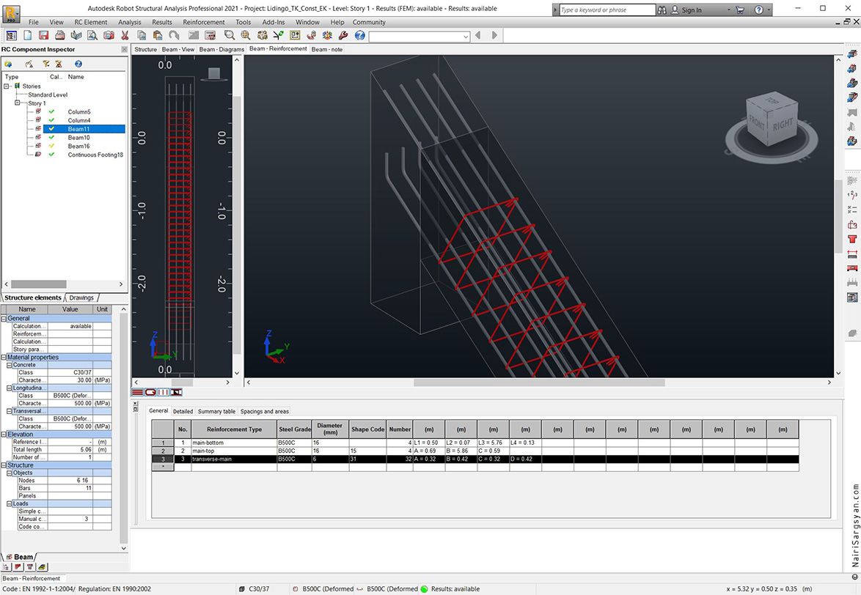Click the Cut scissors toolbar icon

click(125, 35)
